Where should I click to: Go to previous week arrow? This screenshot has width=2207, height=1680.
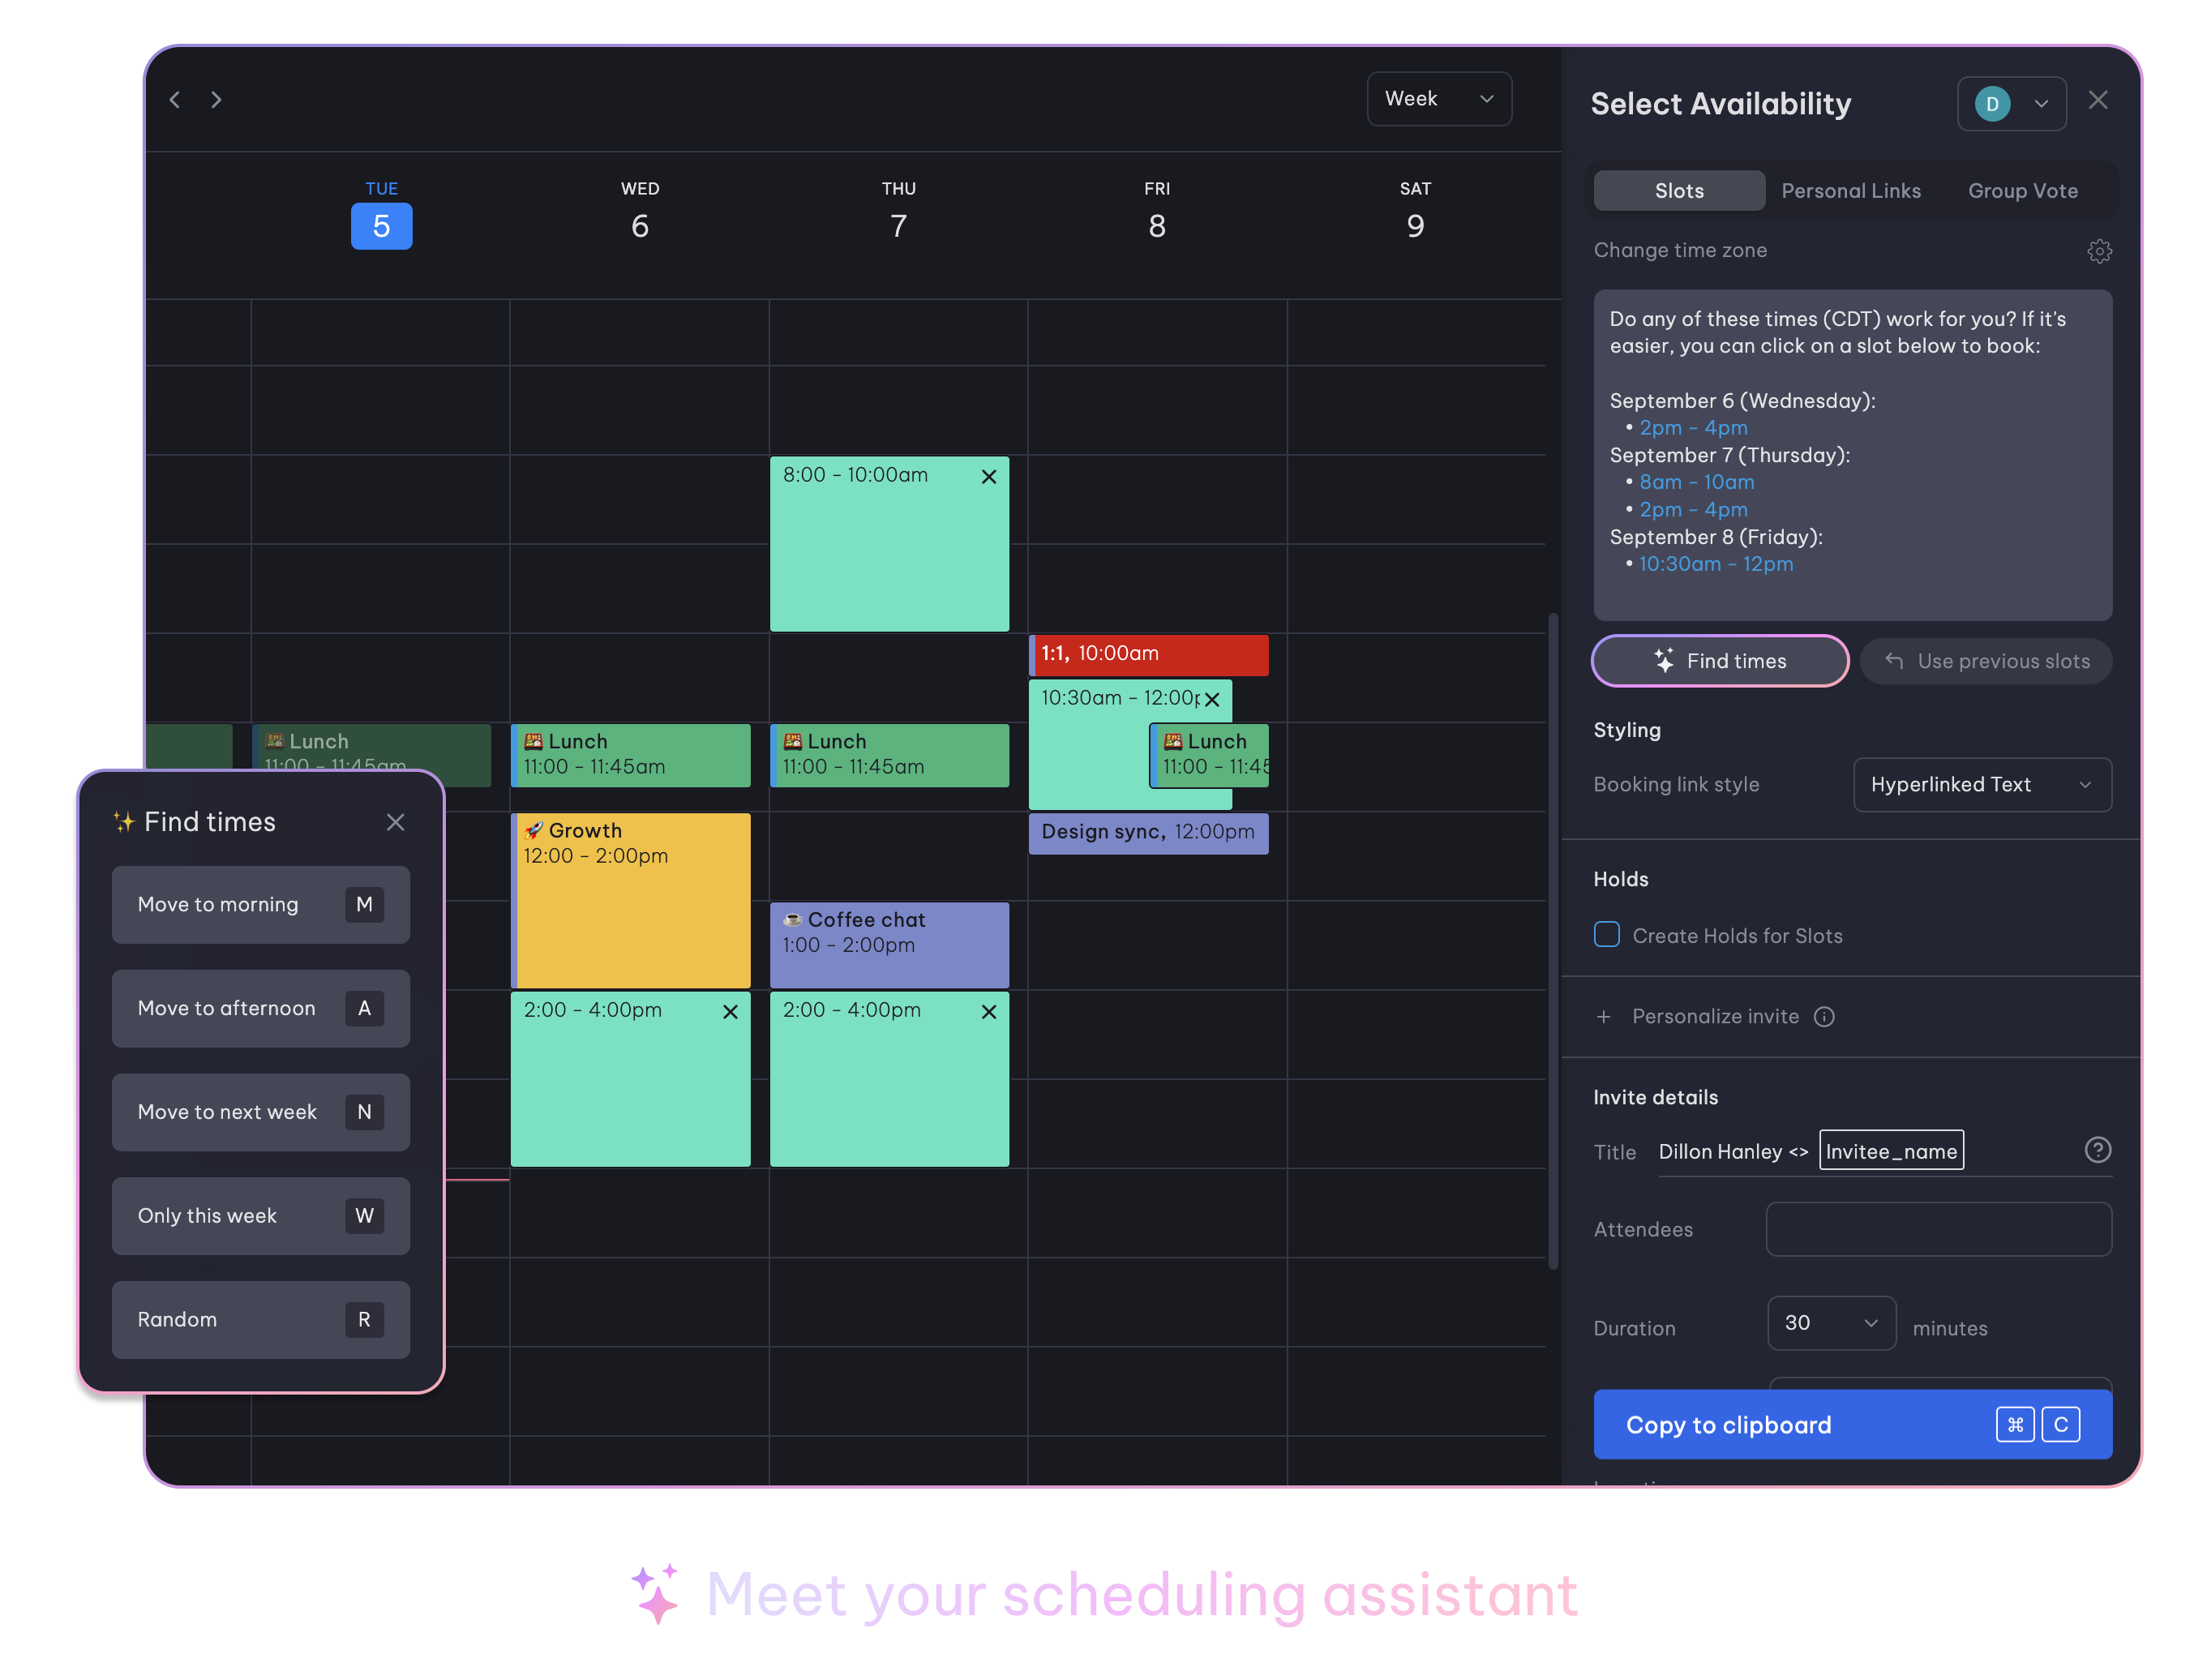(x=175, y=99)
